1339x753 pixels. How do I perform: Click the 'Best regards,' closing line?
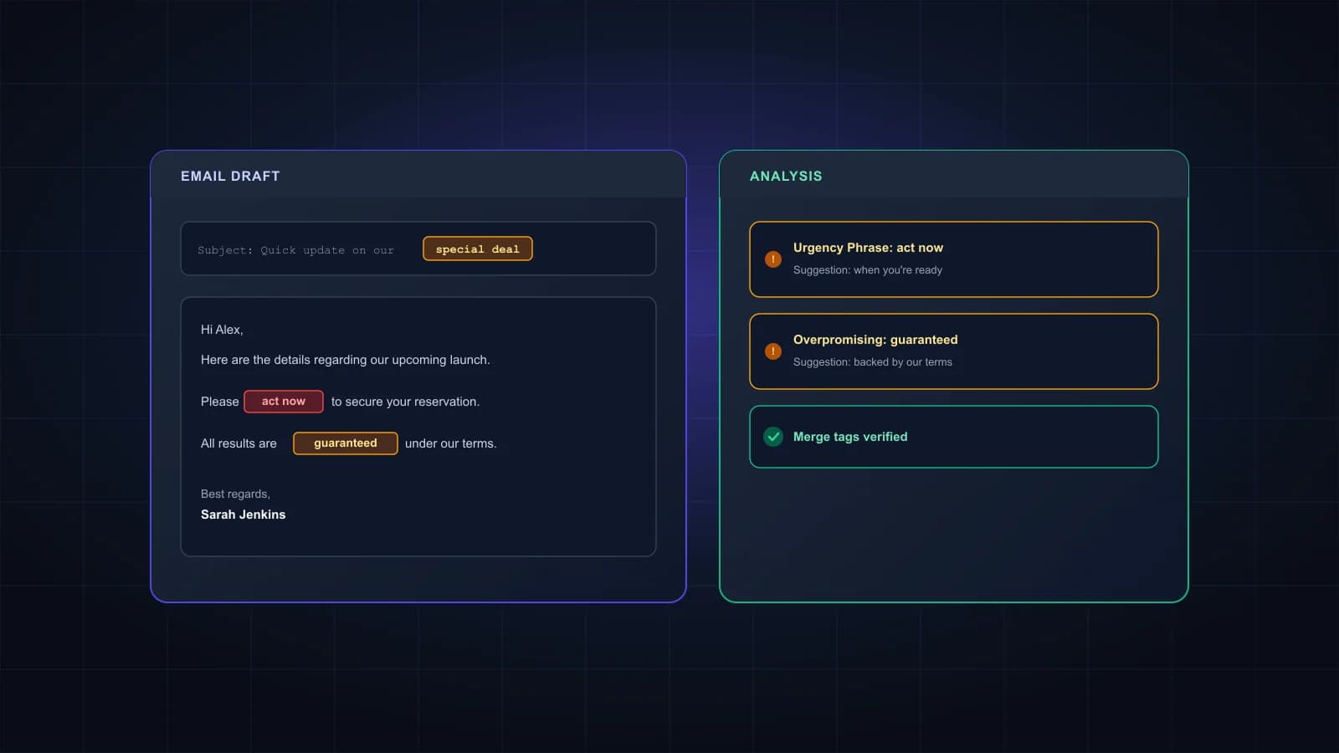coord(235,494)
